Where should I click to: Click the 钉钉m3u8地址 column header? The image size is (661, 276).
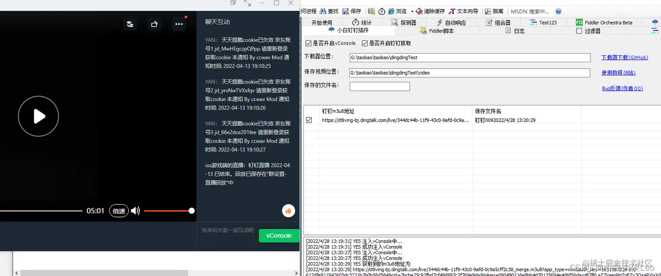pos(396,111)
